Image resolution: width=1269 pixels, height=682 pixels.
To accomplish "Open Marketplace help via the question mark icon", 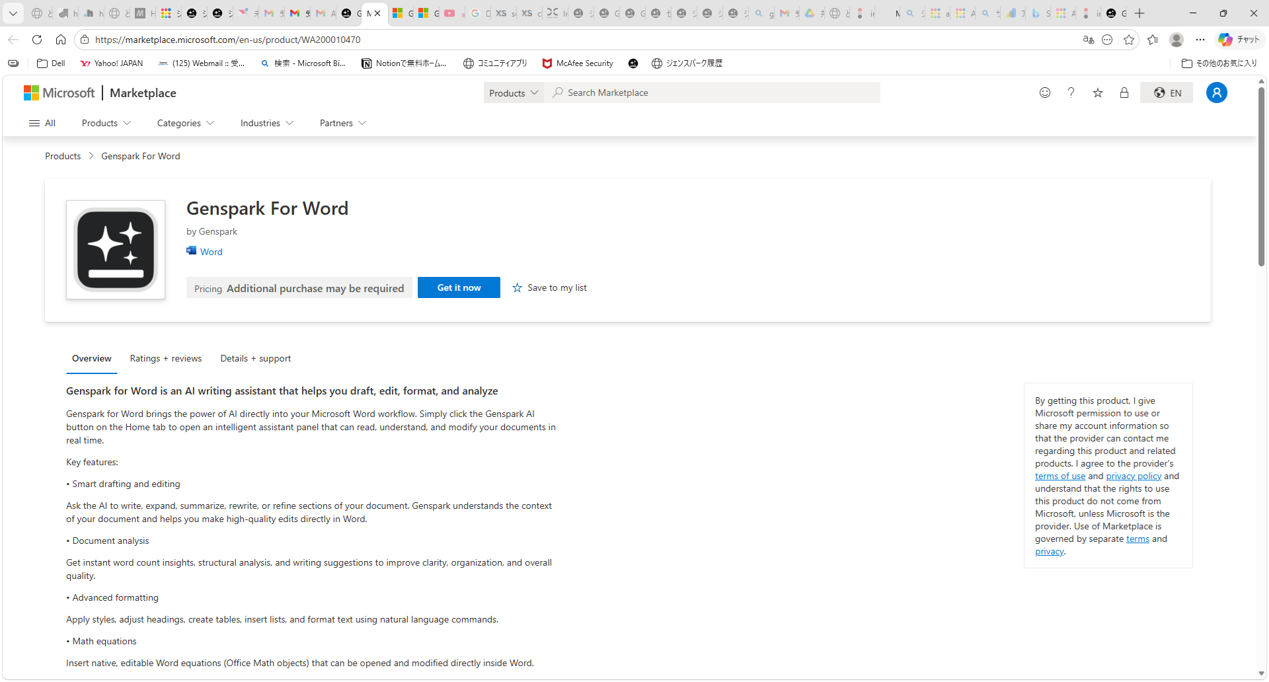I will 1071,93.
